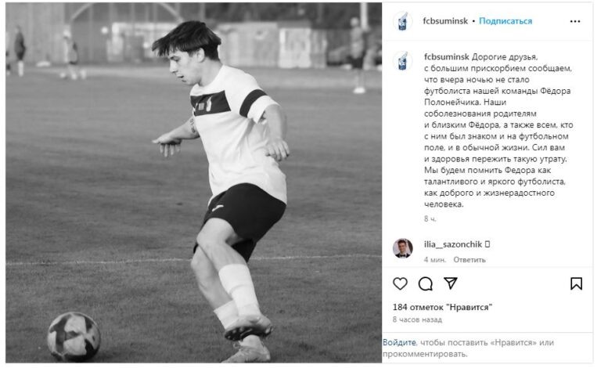The image size is (601, 368).
Task: Click the 4 мин. comment timestamp
Action: pyautogui.click(x=434, y=259)
